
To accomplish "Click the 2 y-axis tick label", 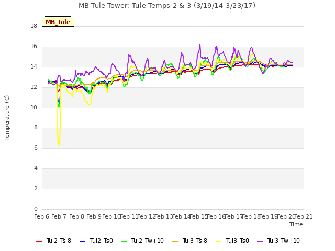I will coord(36,188).
